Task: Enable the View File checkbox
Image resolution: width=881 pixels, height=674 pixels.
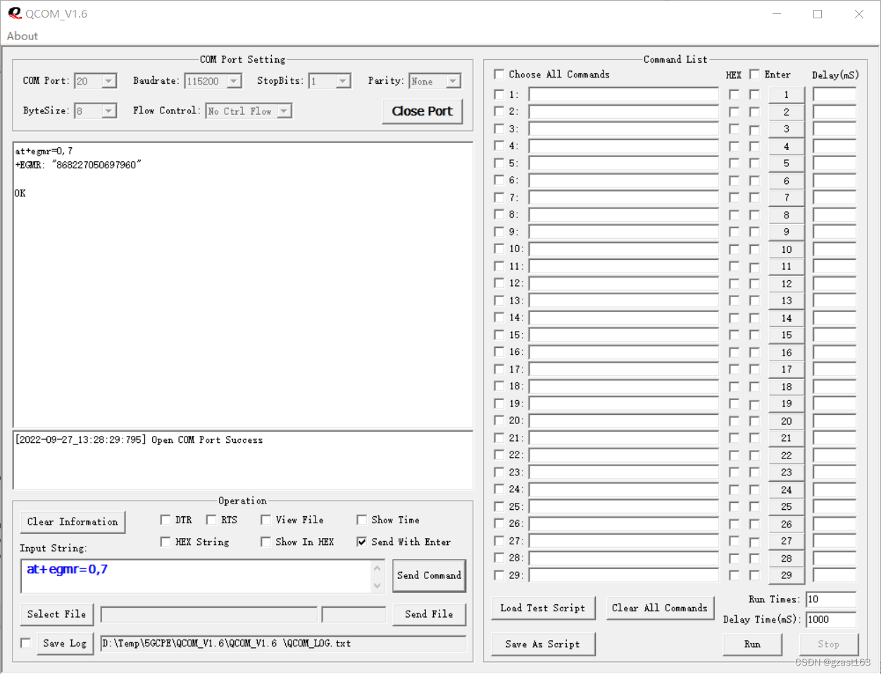Action: [265, 520]
